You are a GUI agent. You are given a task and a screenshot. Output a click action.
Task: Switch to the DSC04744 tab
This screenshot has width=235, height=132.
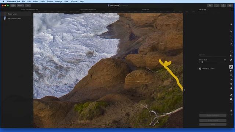[x=202, y=10]
